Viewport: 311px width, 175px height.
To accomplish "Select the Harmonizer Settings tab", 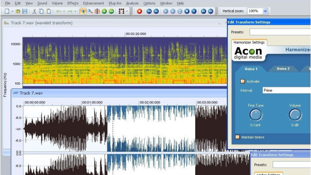I will coord(249,42).
